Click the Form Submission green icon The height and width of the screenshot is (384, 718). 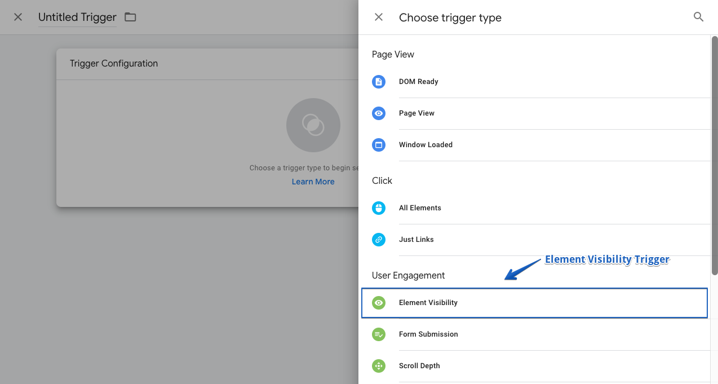click(x=379, y=334)
